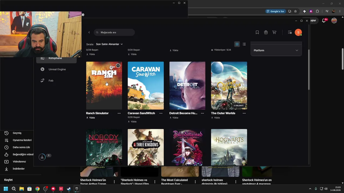This screenshot has height=193, width=344.
Task: Open Nobody Wants to Die cover thumbnail
Action: point(104,147)
